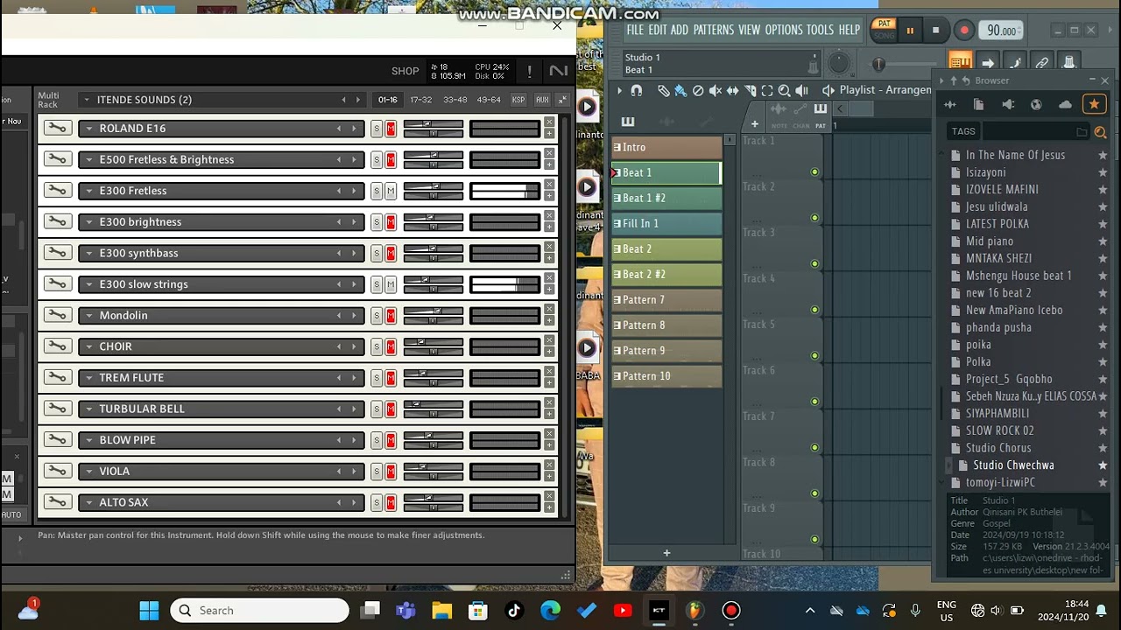
Task: Click the exclamation panic button in Kontakt
Action: (529, 71)
